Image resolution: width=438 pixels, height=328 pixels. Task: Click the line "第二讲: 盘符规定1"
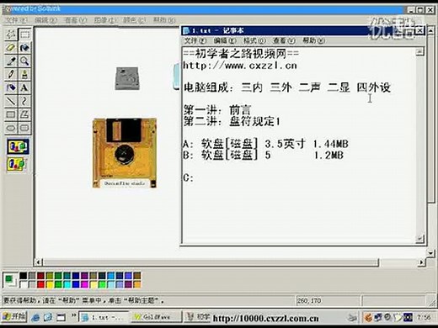click(232, 121)
